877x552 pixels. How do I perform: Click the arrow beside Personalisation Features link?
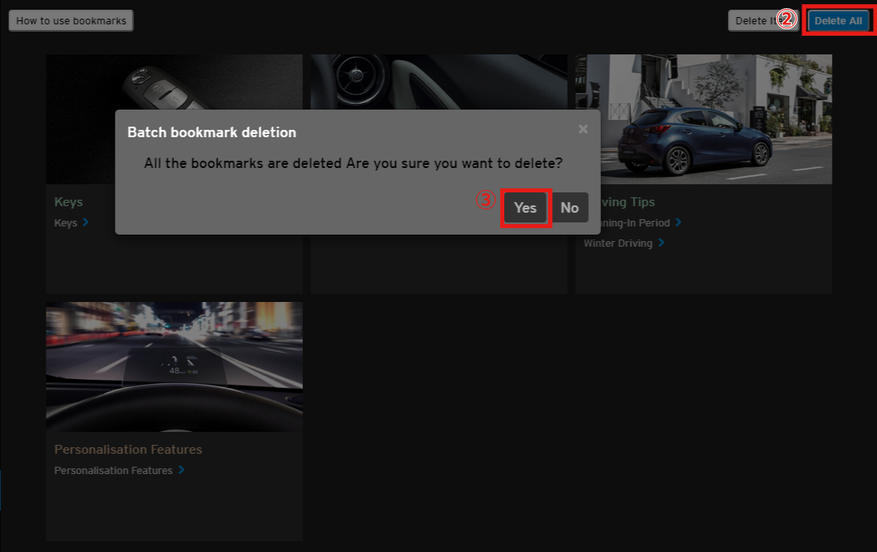pyautogui.click(x=181, y=470)
